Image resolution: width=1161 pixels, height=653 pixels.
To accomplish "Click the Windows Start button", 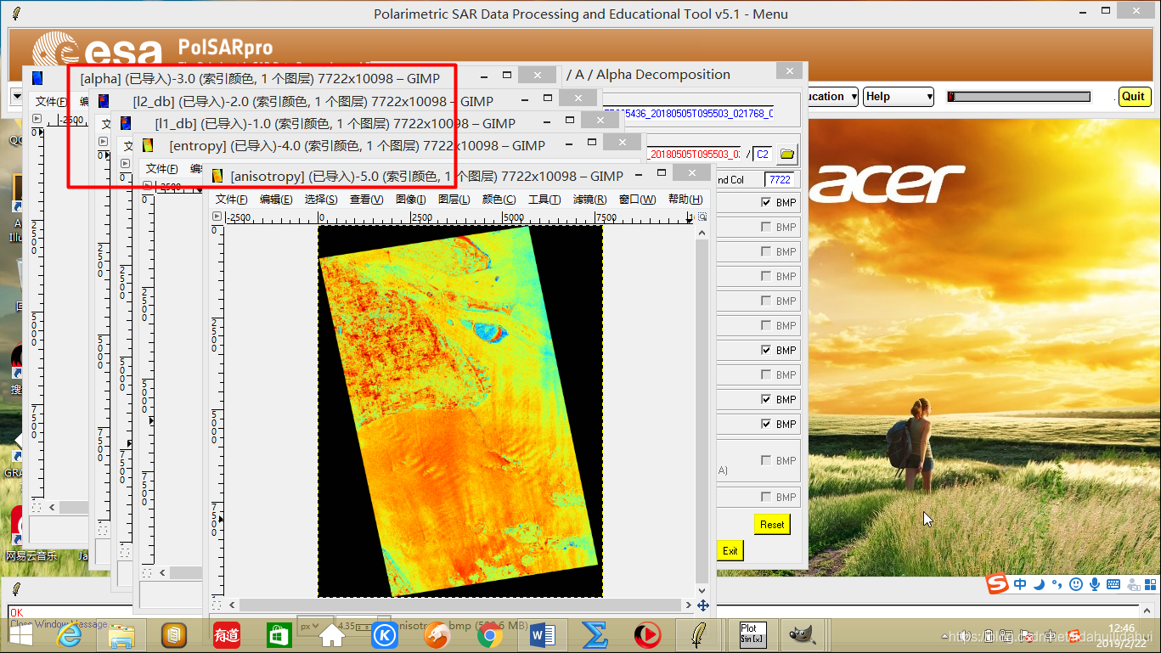I will point(20,634).
